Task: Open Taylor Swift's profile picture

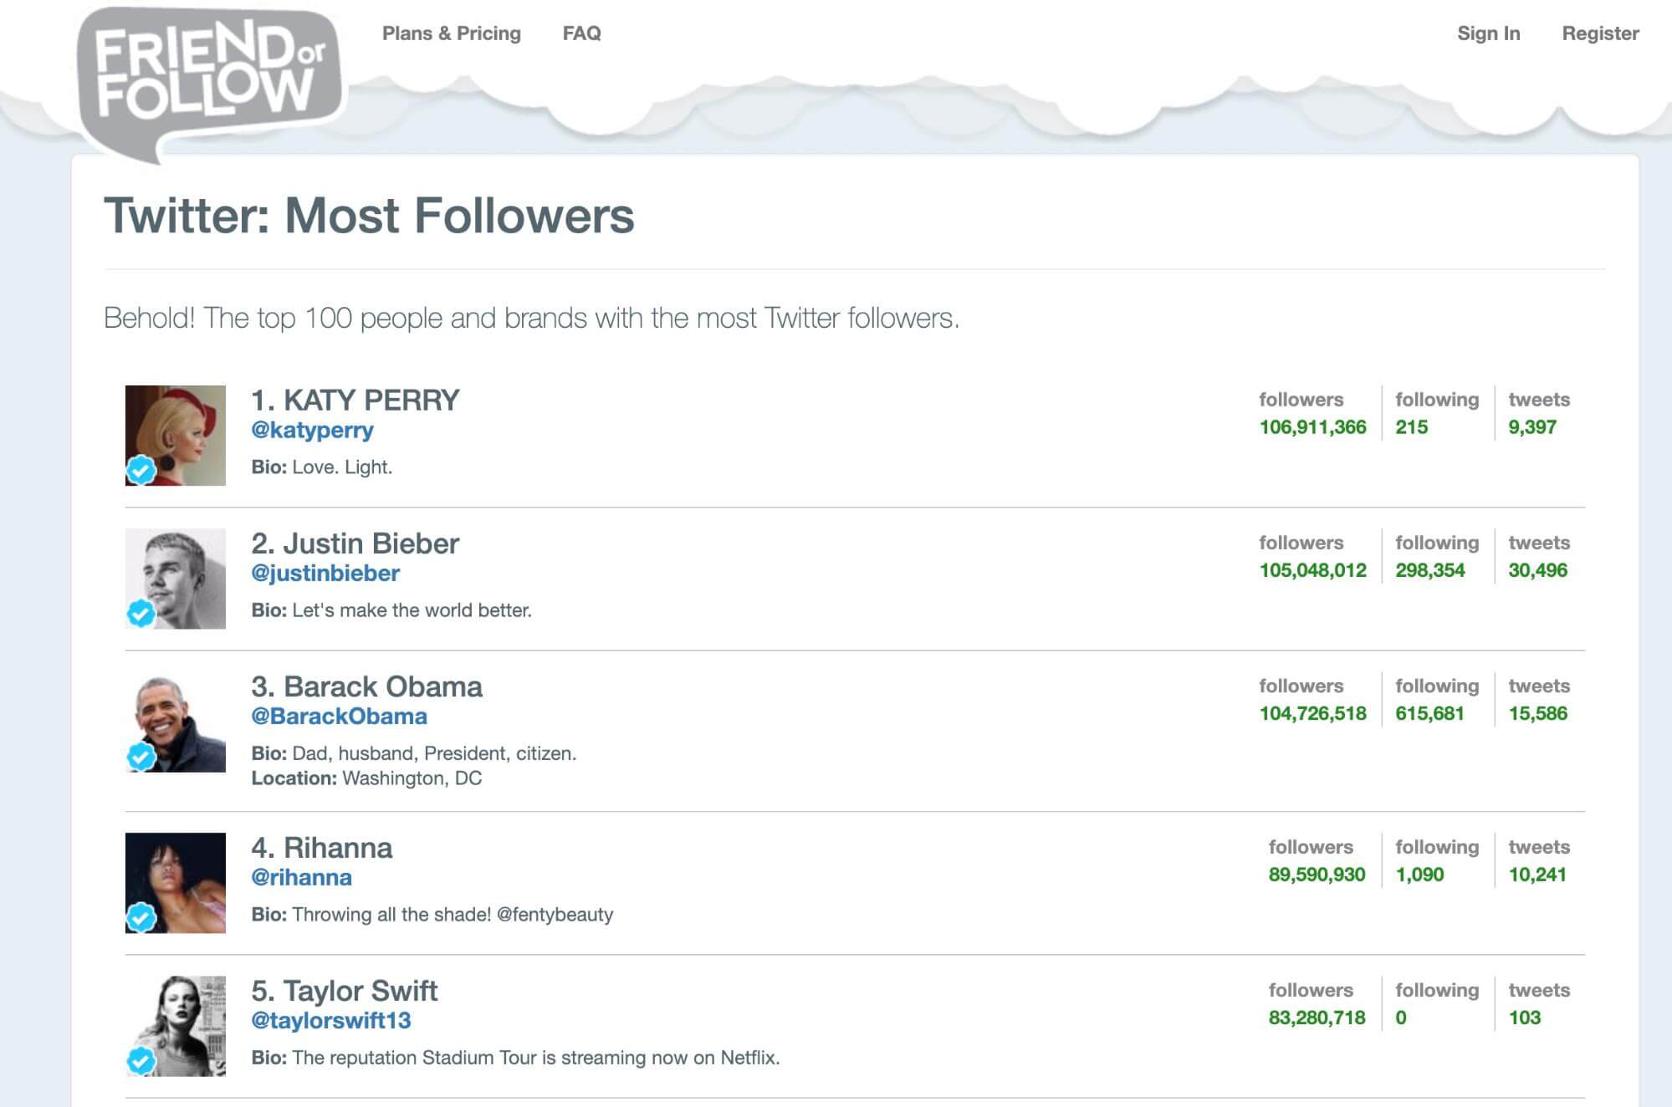Action: pyautogui.click(x=176, y=1026)
